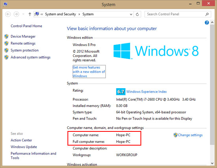Viewport: 217px width, 168px height.
Task: Open Advanced system settings
Action: point(31,57)
